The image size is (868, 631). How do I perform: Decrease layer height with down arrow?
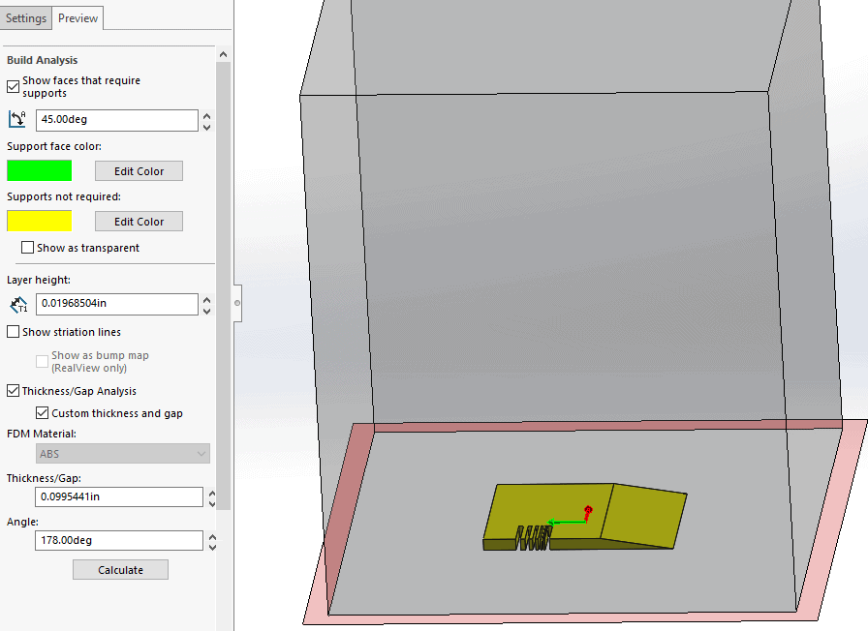[x=206, y=310]
